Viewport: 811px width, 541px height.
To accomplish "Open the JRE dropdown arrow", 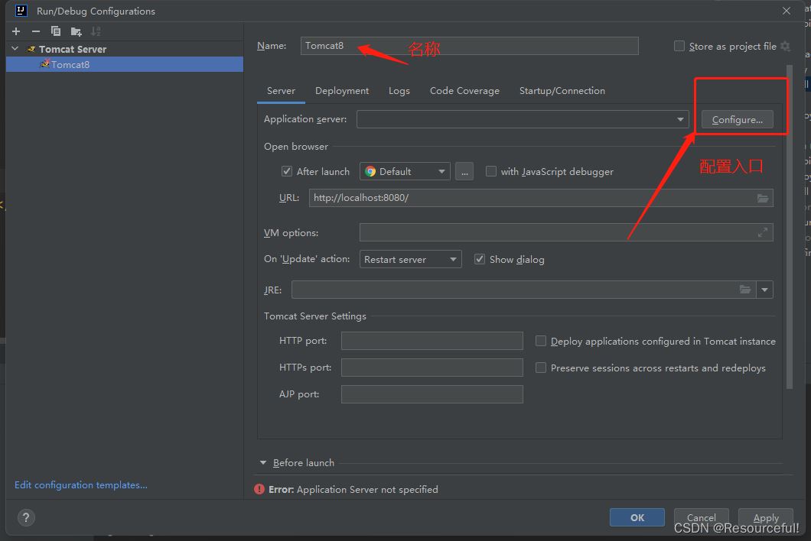I will tap(764, 290).
